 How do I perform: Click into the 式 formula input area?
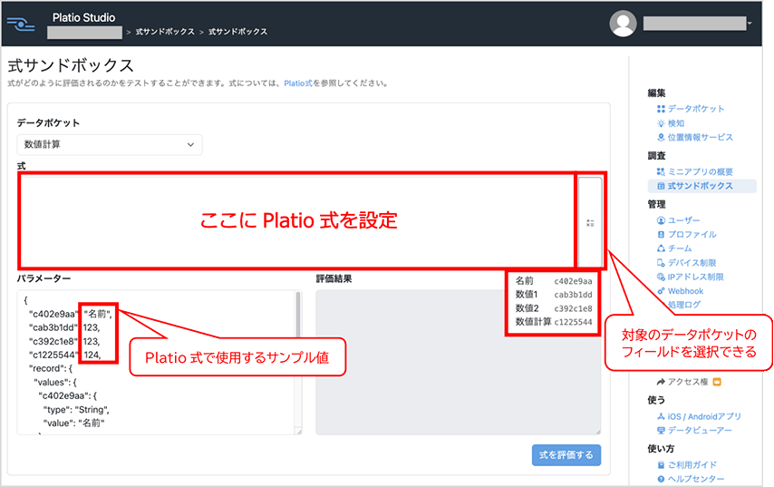[x=297, y=220]
